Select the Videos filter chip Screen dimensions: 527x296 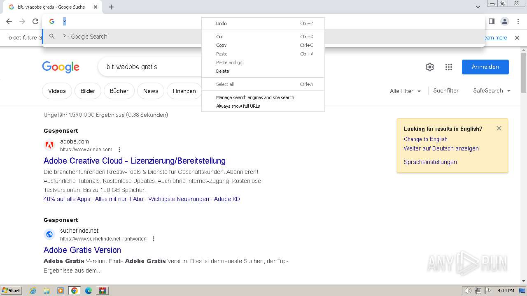point(57,91)
